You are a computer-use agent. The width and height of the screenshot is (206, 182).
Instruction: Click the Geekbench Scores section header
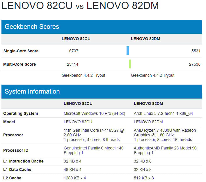point(102,27)
